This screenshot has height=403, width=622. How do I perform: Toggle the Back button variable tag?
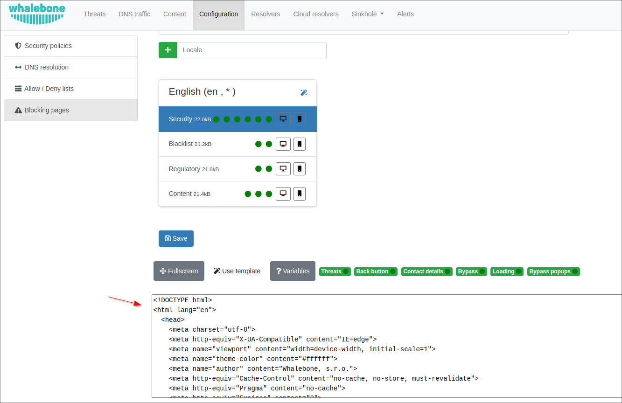(x=375, y=271)
